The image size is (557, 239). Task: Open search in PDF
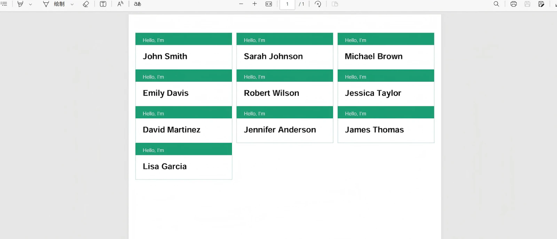(x=496, y=4)
